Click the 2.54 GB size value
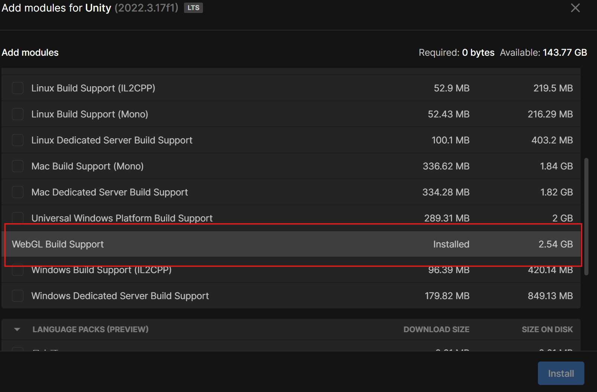The image size is (597, 392). (556, 244)
